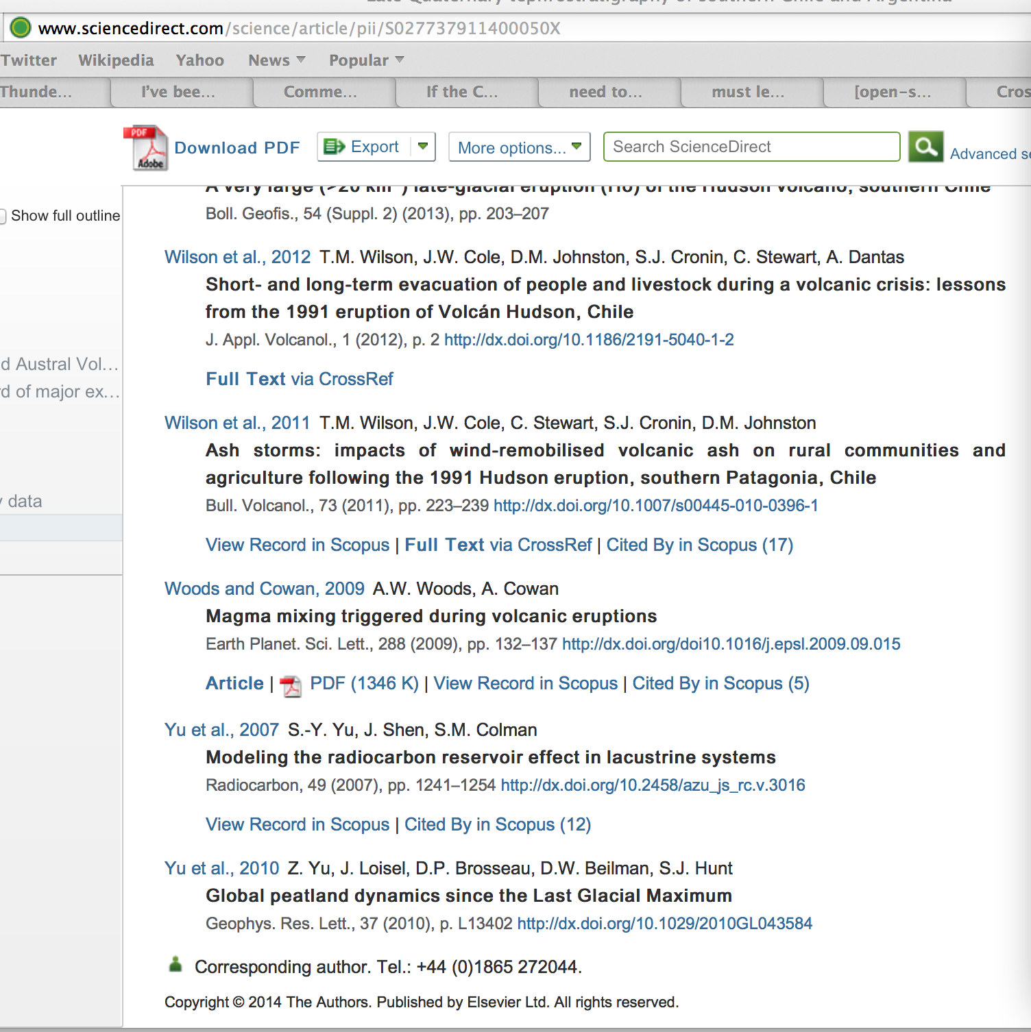Open the Wilson 2012 DOI link

point(589,340)
